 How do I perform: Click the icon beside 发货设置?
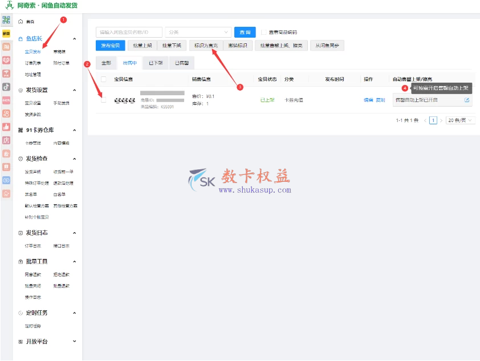click(x=21, y=90)
